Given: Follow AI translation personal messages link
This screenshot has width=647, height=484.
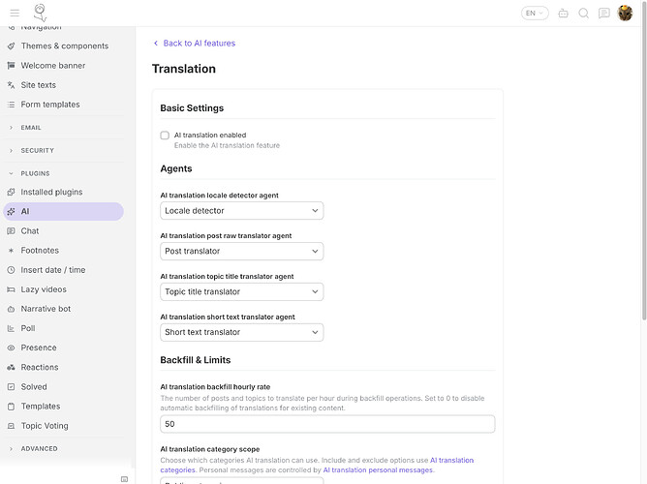Looking at the screenshot, I should (378, 470).
